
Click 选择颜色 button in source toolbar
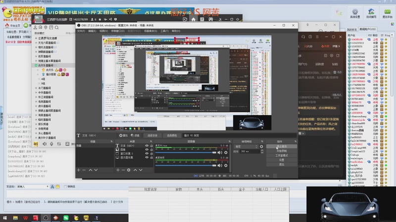click(172, 135)
